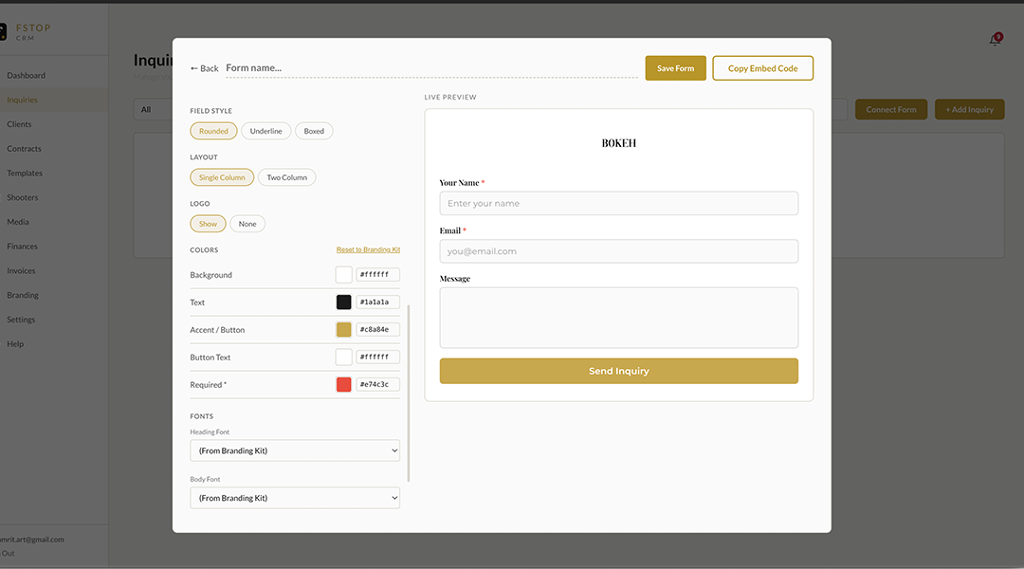Screen dimensions: 1024x569
Task: Open the notifications bell icon
Action: coord(996,36)
